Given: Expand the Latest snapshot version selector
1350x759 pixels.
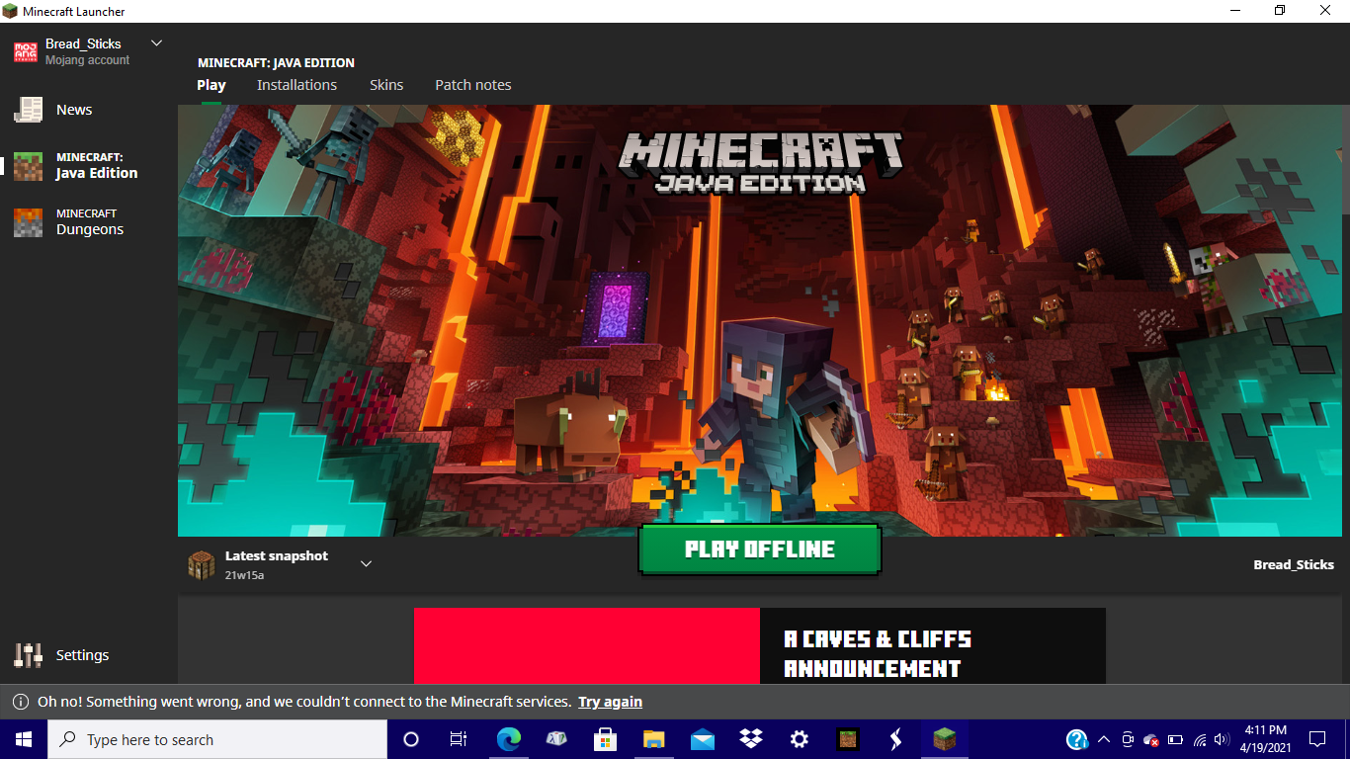Looking at the screenshot, I should point(366,564).
